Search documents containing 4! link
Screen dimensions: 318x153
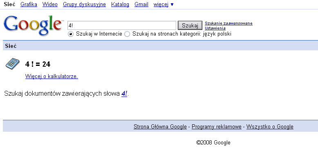coord(124,94)
